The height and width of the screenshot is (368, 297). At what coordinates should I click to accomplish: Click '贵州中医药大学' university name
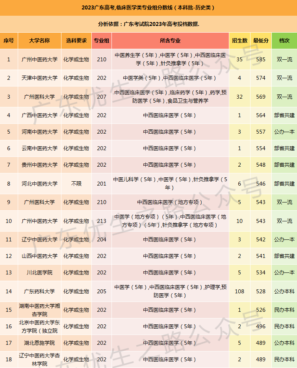39,165
